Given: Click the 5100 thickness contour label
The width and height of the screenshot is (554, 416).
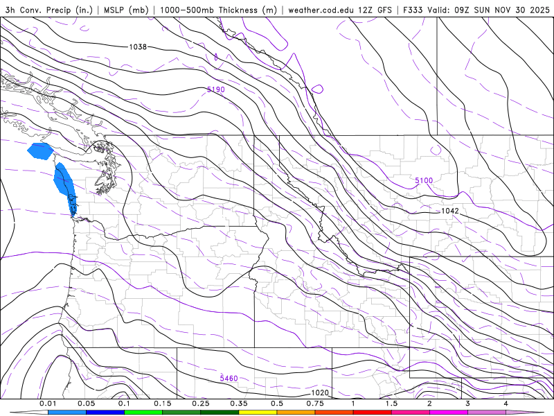Looking at the screenshot, I should pos(424,180).
